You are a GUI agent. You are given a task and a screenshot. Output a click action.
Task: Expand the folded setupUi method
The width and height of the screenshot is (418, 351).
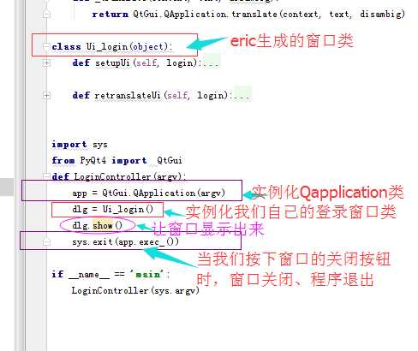pos(46,62)
